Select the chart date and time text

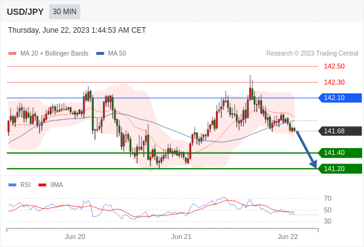tap(77, 30)
